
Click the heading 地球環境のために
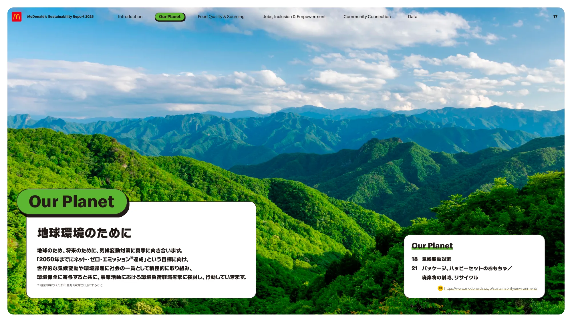tap(84, 233)
